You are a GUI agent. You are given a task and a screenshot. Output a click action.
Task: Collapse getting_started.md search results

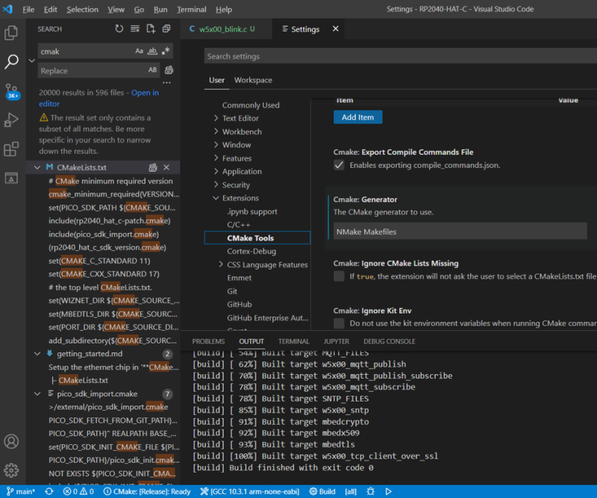37,354
